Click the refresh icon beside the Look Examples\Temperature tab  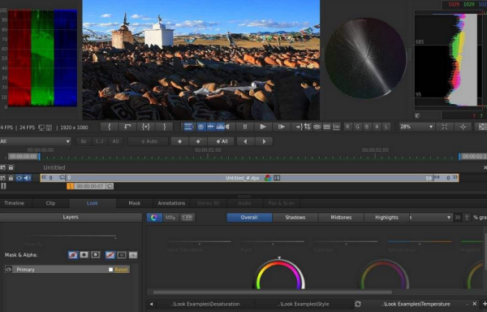pos(358,304)
